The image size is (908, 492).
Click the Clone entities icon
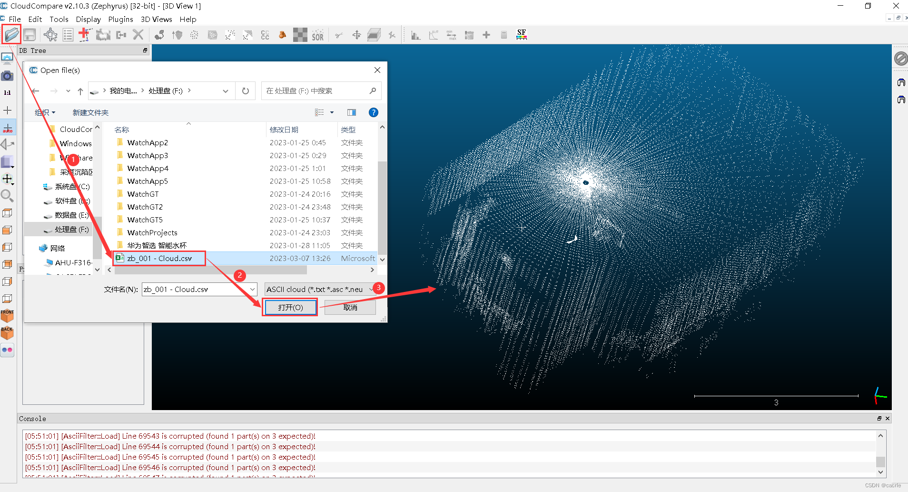pos(103,35)
